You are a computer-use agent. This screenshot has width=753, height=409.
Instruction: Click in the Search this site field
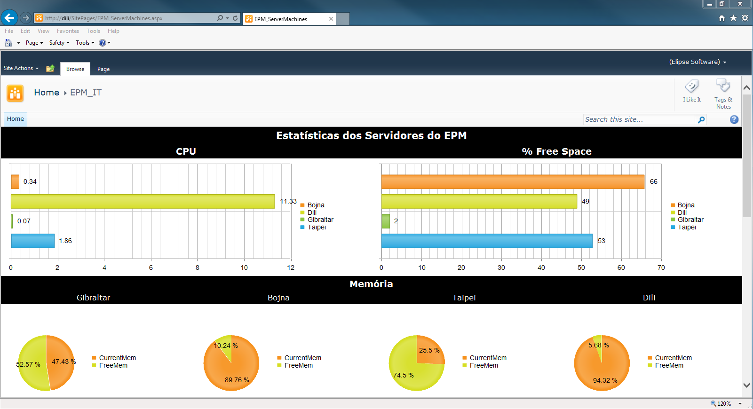[x=639, y=119]
